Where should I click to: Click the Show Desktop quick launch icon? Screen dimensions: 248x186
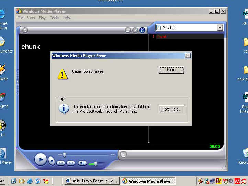point(14,181)
